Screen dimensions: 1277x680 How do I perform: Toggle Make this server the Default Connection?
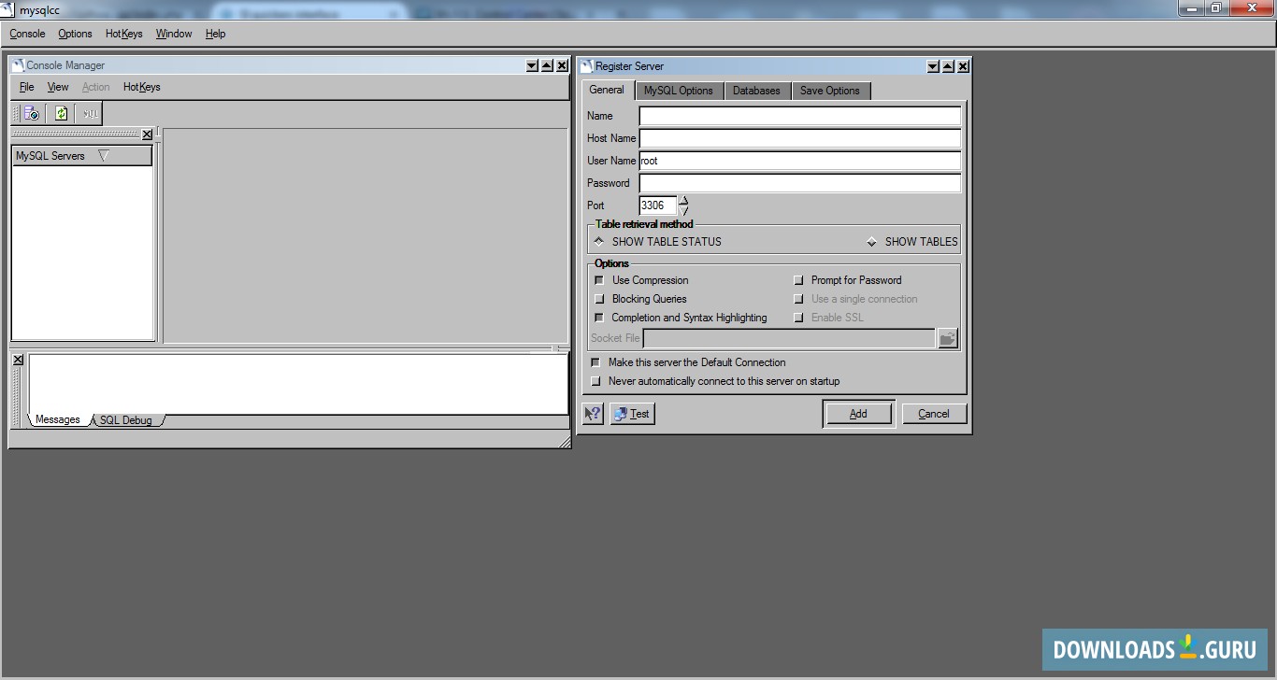point(595,362)
